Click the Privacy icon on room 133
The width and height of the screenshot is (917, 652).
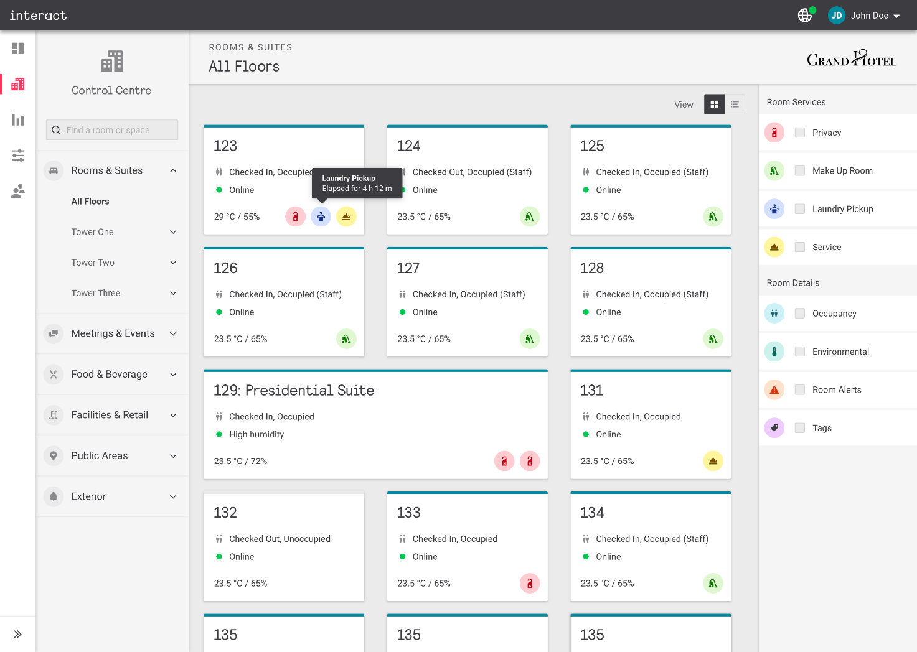pos(529,584)
